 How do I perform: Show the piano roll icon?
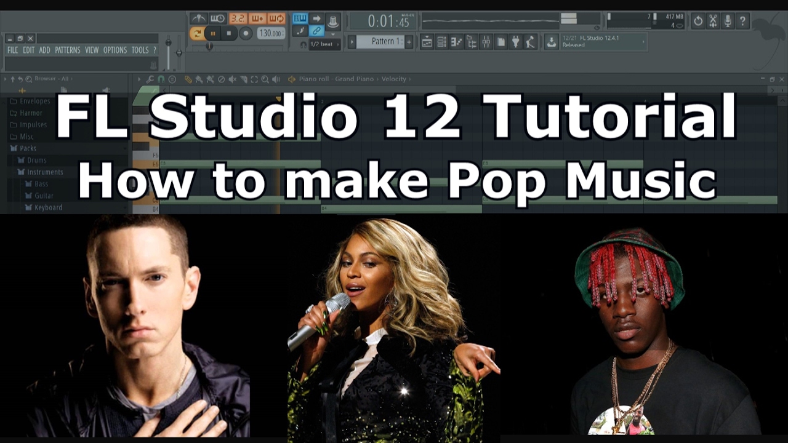456,42
